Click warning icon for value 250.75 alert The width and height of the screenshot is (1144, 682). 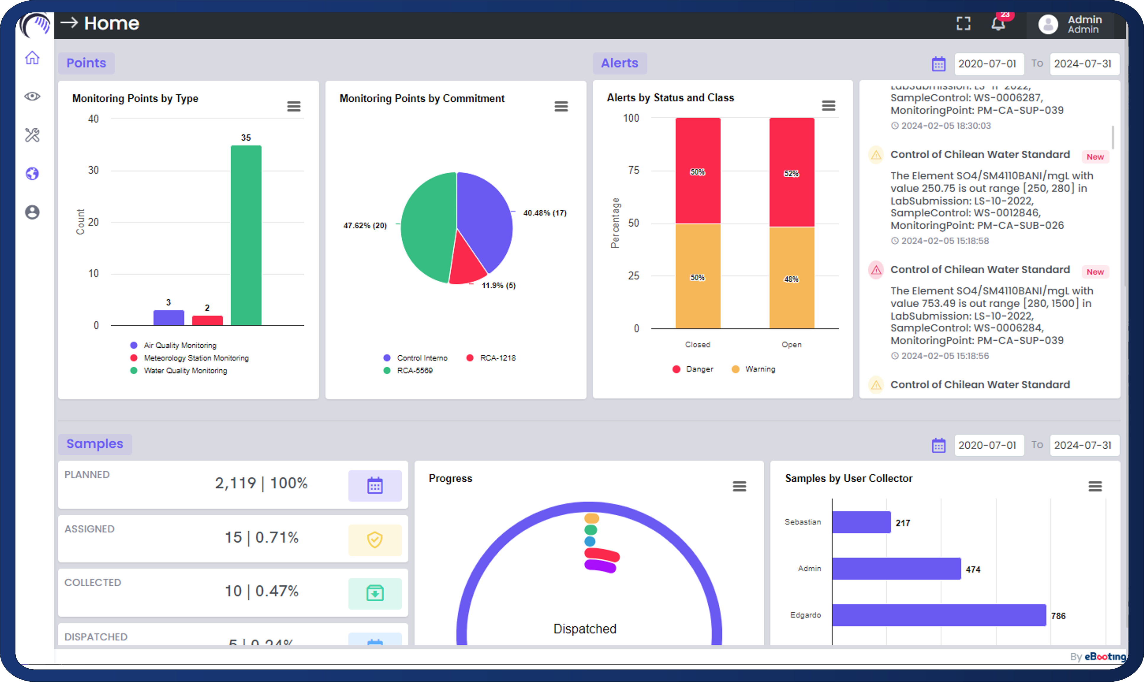point(876,155)
